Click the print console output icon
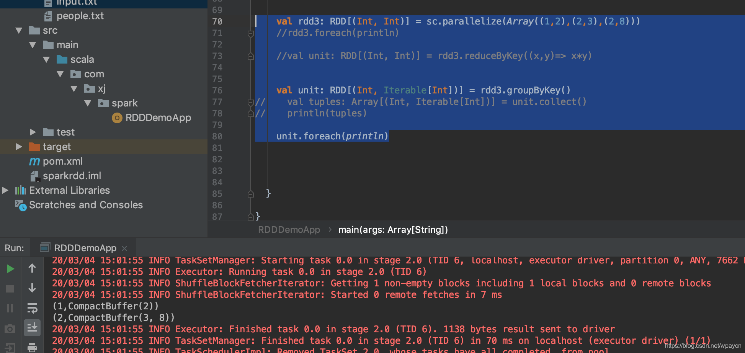 pyautogui.click(x=32, y=348)
